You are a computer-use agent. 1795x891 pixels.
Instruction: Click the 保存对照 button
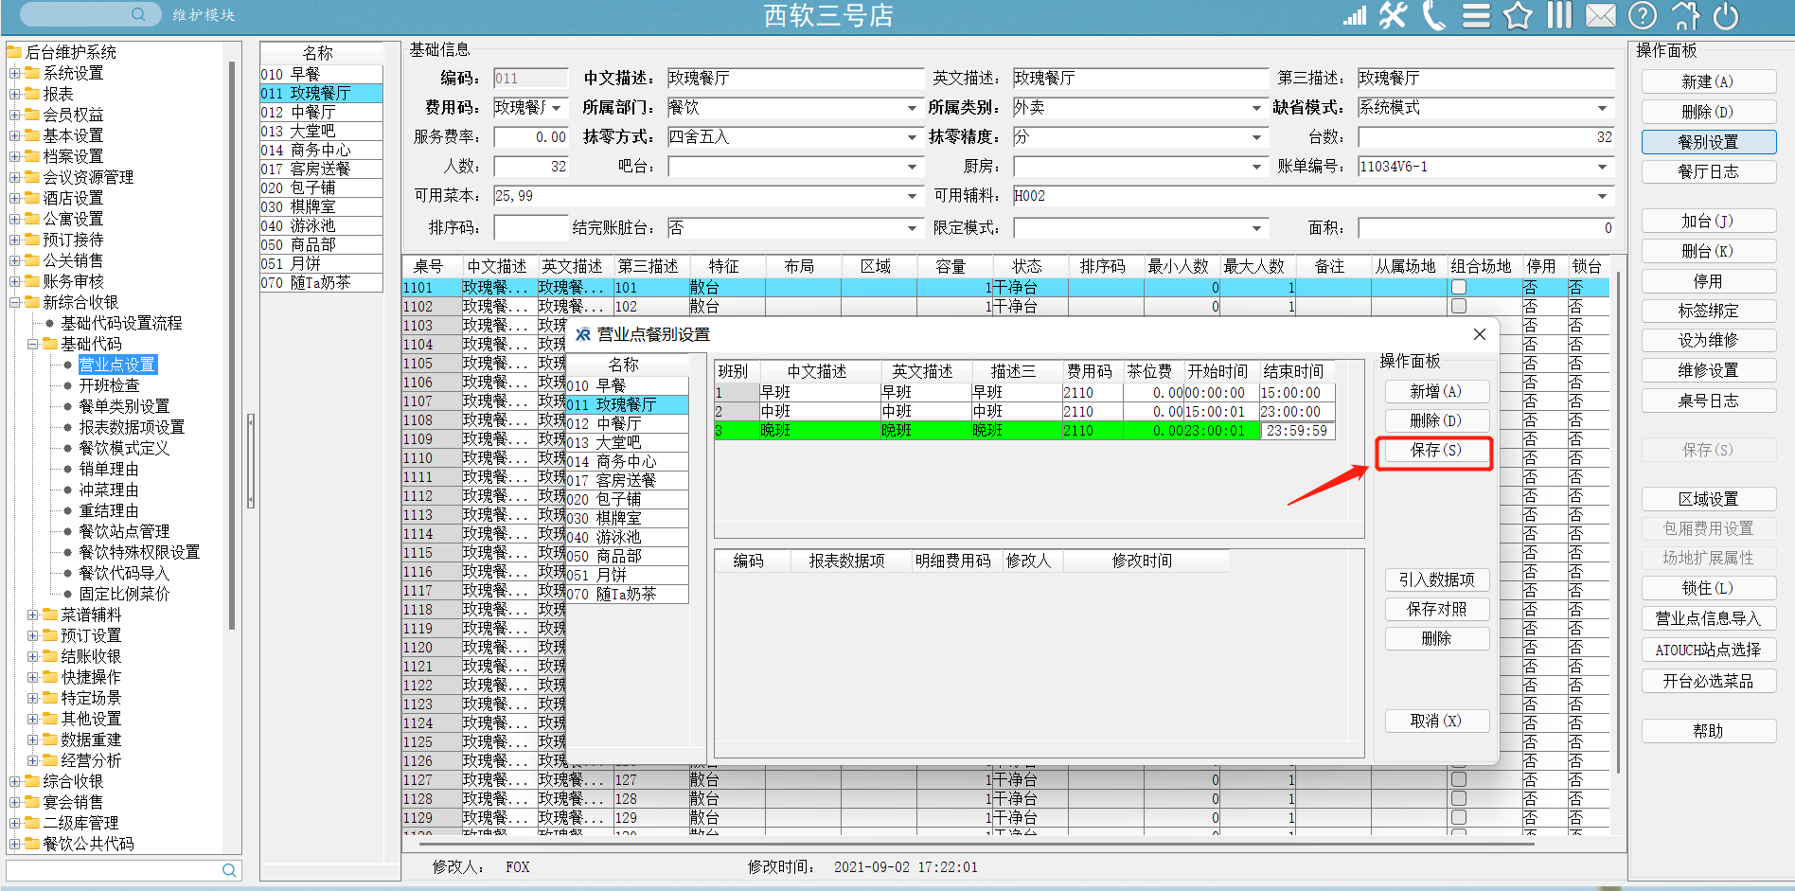(x=1435, y=609)
